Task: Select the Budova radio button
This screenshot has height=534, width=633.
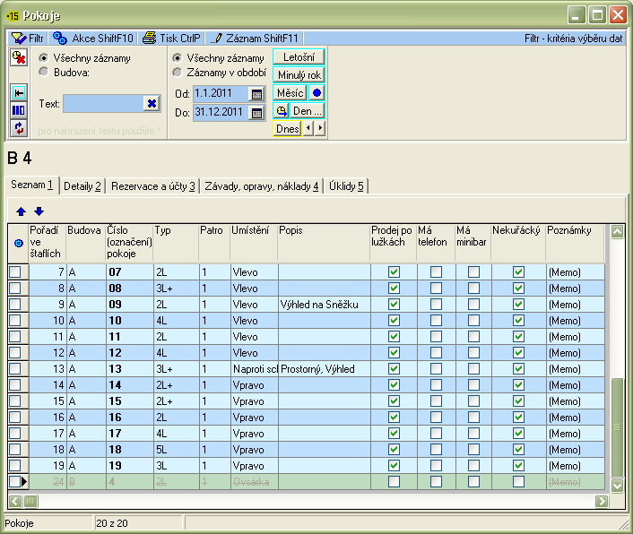Action: (43, 72)
